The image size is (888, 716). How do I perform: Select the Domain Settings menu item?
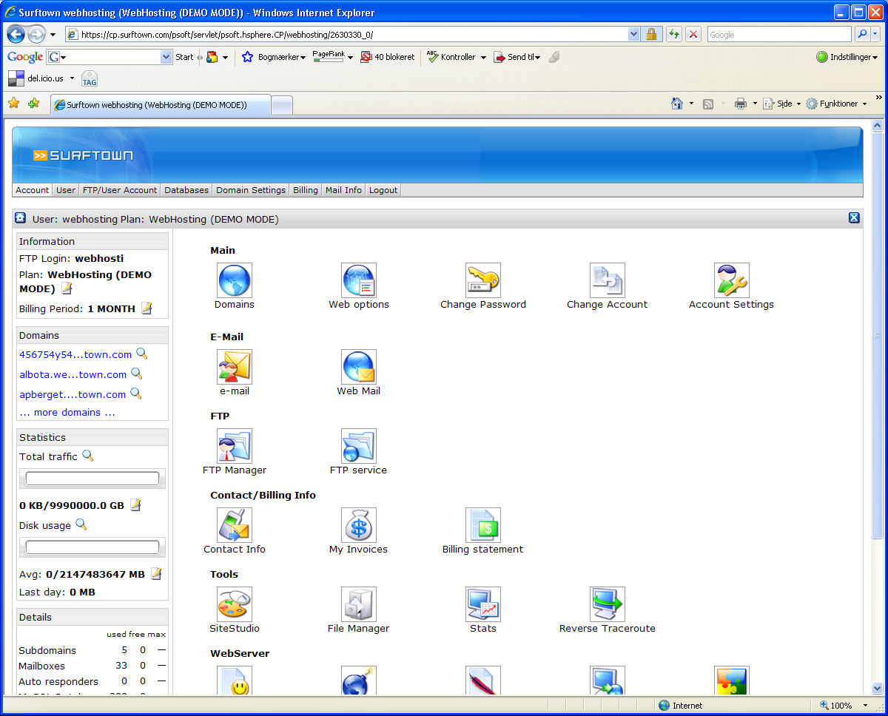(x=250, y=190)
